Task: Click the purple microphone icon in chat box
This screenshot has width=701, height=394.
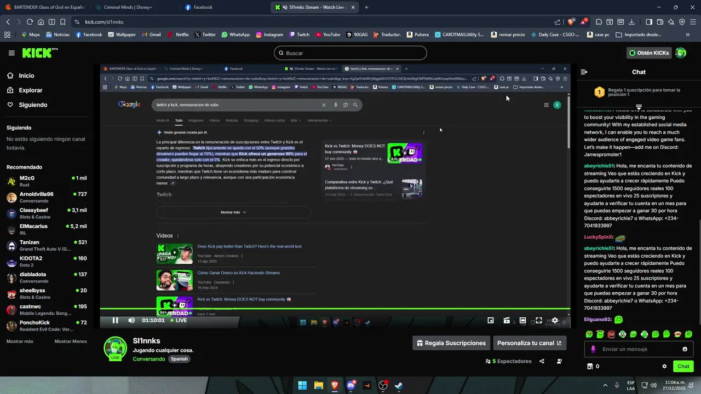Action: pos(593,349)
